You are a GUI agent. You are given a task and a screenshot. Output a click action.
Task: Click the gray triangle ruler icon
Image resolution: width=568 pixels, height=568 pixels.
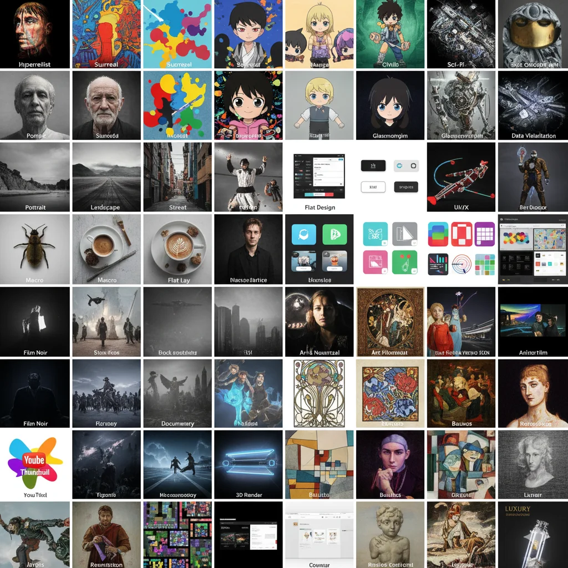(x=404, y=234)
